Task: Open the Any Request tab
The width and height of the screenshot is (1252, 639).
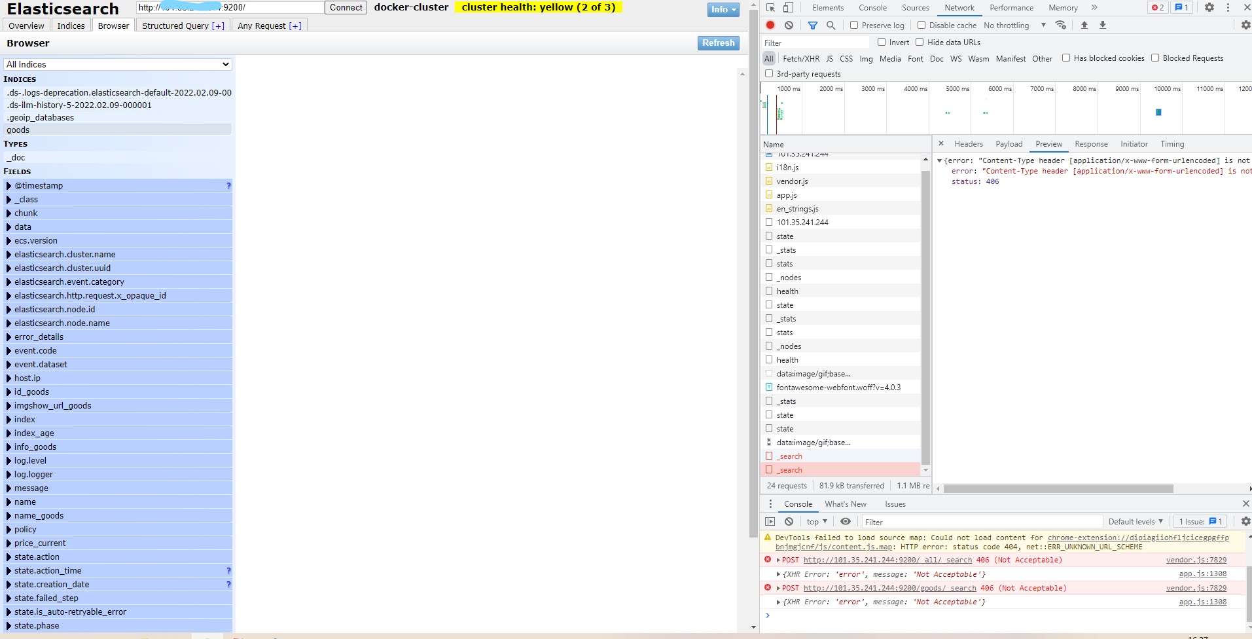Action: click(269, 26)
